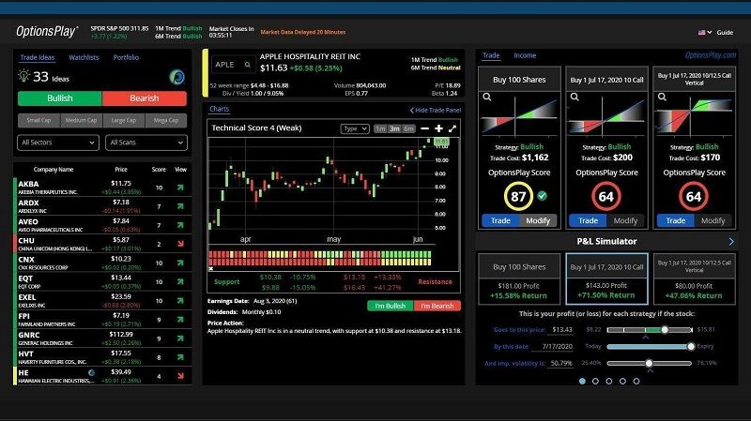Open the Watchlists tab
The image size is (751, 421).
click(84, 57)
